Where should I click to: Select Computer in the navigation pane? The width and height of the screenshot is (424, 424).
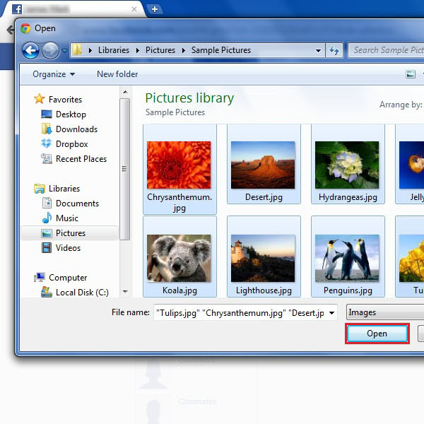pyautogui.click(x=68, y=278)
